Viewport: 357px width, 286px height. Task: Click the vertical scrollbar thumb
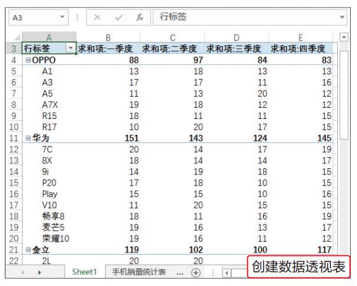pos(344,95)
